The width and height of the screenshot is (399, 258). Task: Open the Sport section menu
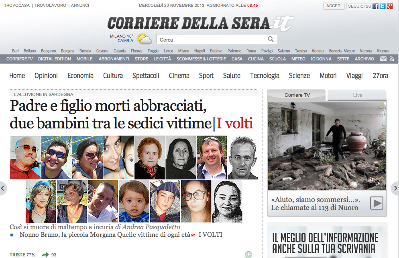coord(206,75)
